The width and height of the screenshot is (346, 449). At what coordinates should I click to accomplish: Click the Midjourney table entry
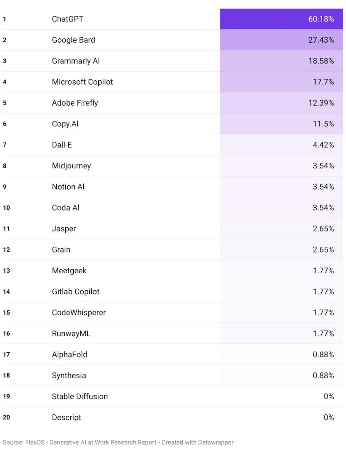coord(71,166)
